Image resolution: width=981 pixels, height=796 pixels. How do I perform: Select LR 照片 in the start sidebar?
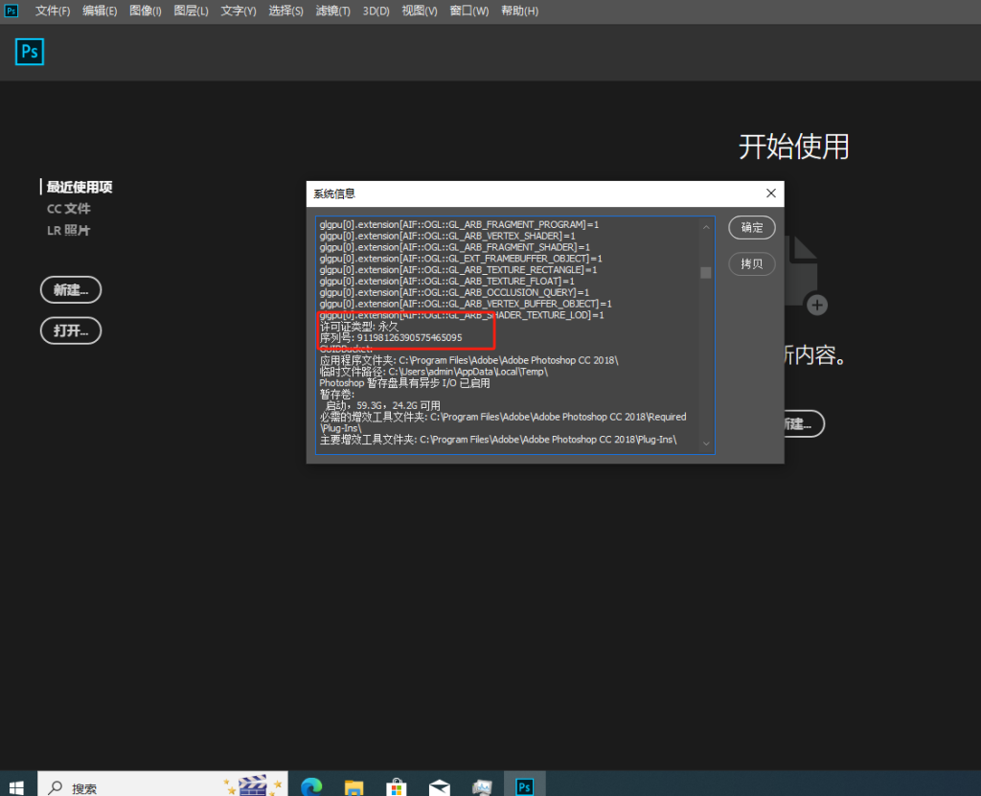69,230
